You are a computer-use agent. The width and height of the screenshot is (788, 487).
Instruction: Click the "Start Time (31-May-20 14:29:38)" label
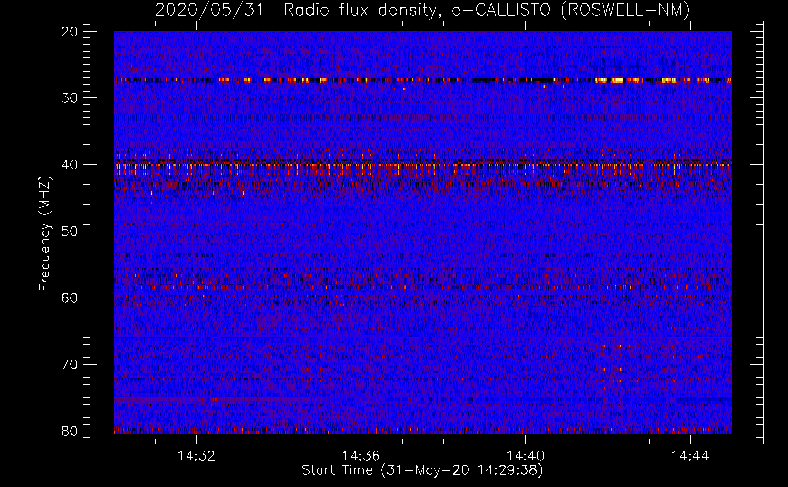tap(422, 470)
